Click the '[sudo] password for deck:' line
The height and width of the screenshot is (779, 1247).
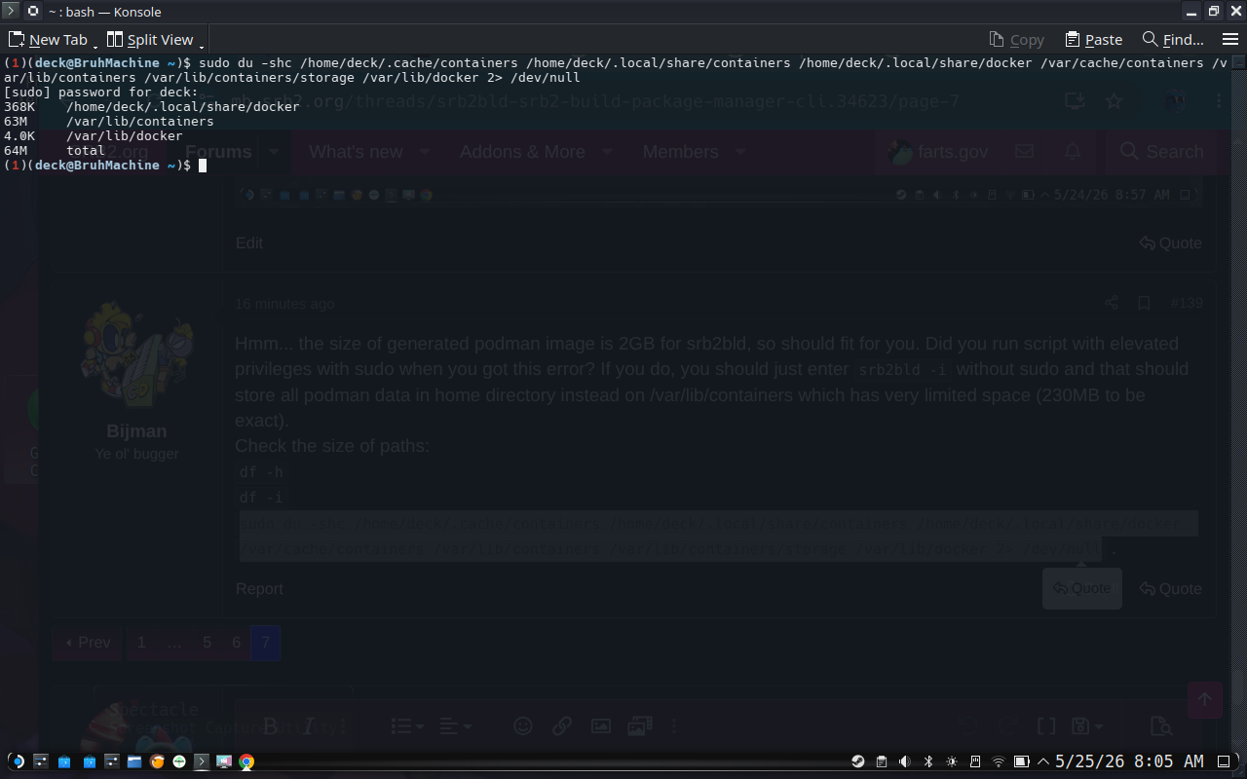(x=101, y=93)
